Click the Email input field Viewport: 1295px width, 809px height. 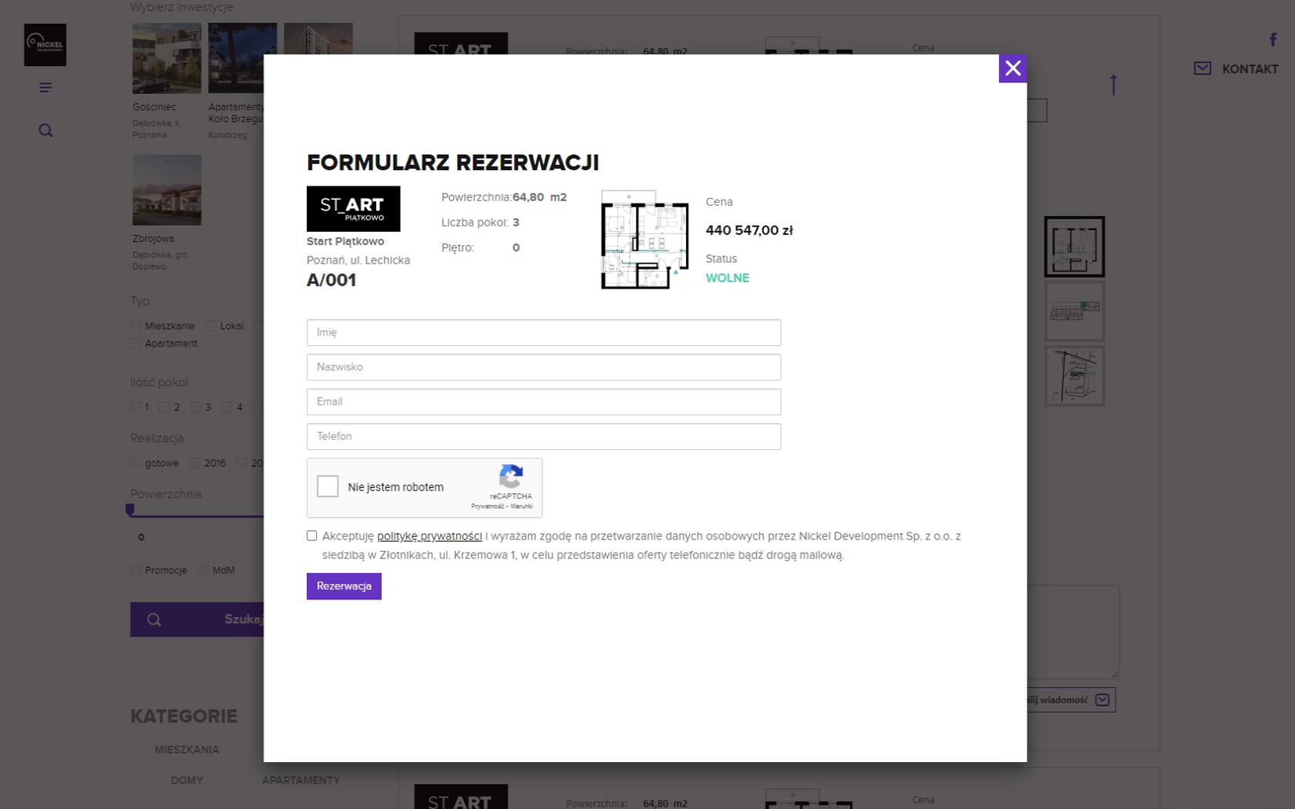[543, 402]
